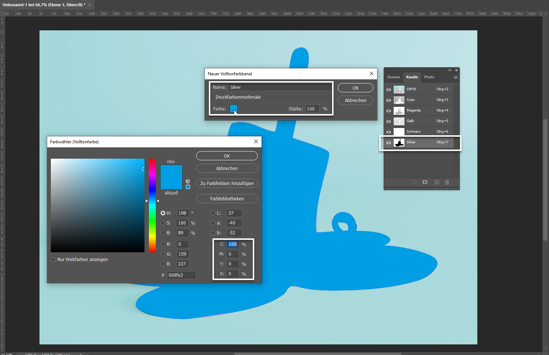This screenshot has width=549, height=355.
Task: Click the web-safe color cube icon
Action: (x=188, y=181)
